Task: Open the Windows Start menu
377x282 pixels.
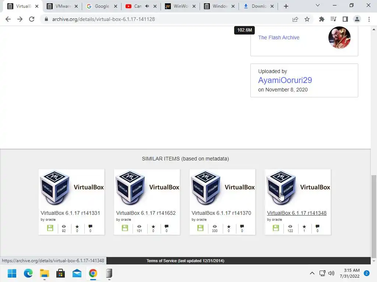Action: (12, 273)
